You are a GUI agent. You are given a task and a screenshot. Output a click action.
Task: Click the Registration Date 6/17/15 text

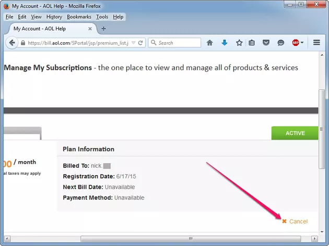(x=99, y=176)
